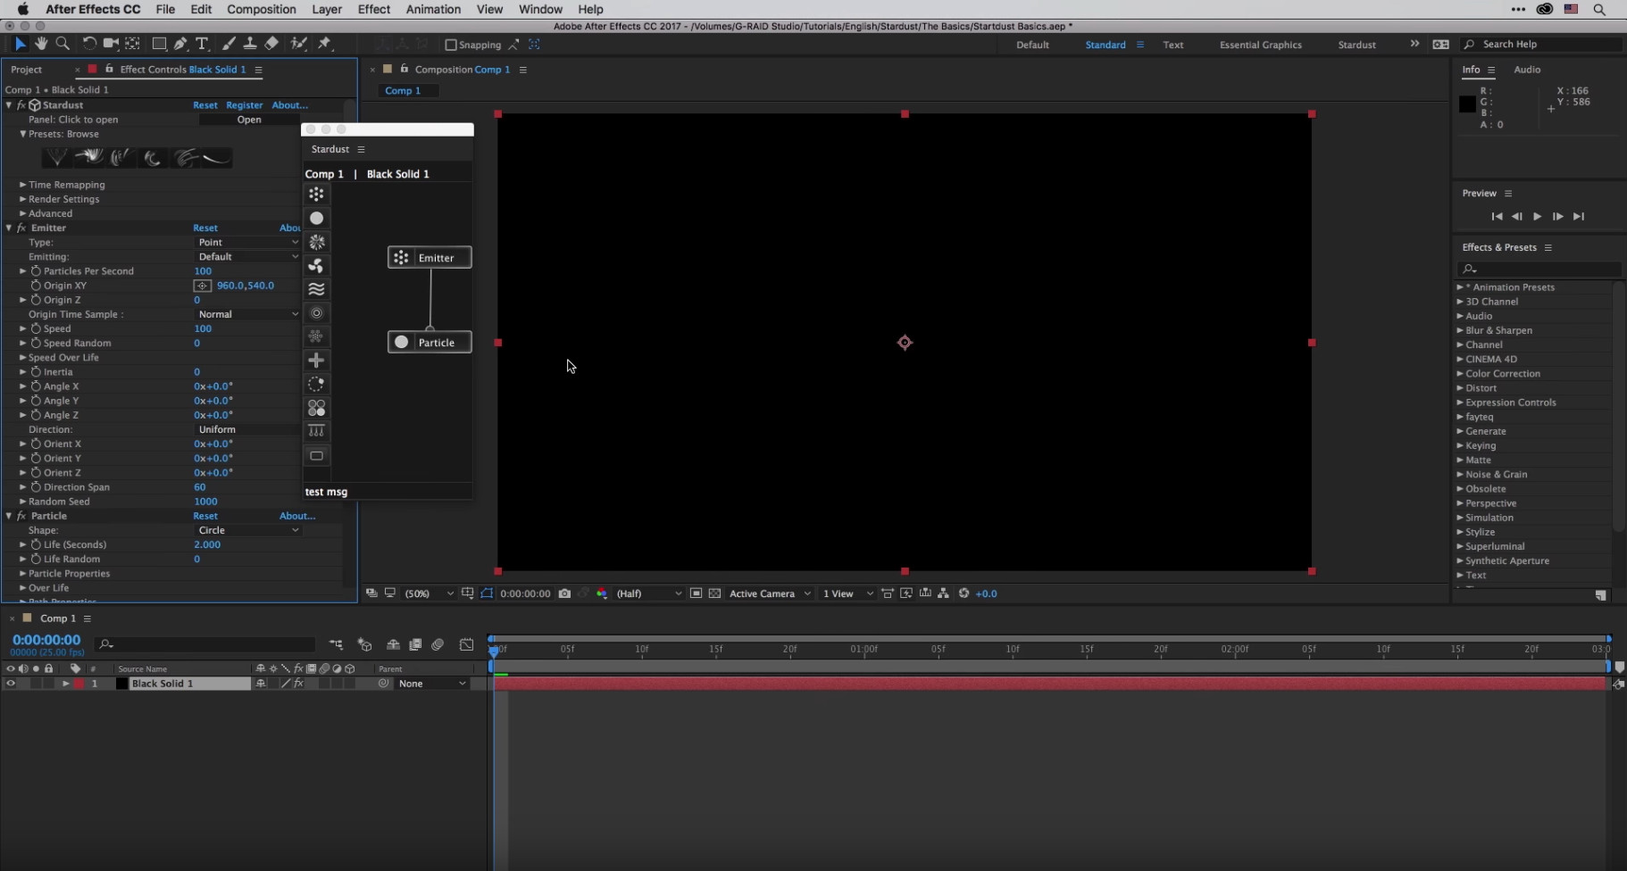Select the Selection arrow tool
Screen dimensions: 1627x871
tap(21, 44)
